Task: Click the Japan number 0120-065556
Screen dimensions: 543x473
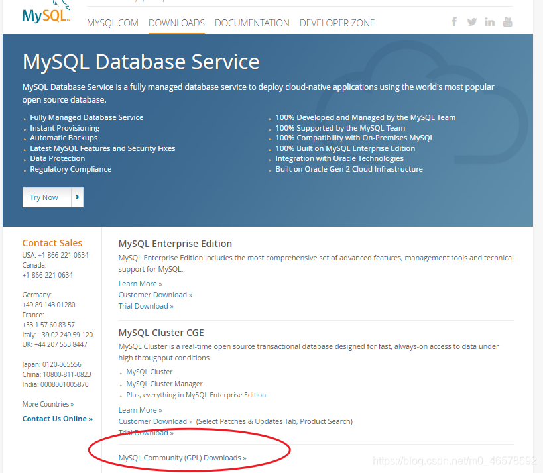Action: coord(62,364)
